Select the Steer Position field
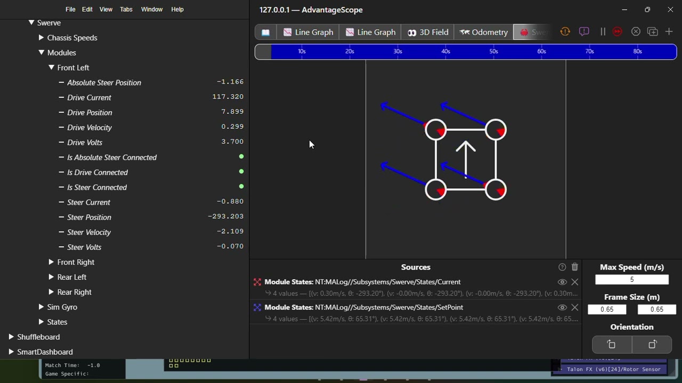Viewport: 682px width, 383px height. coord(89,217)
